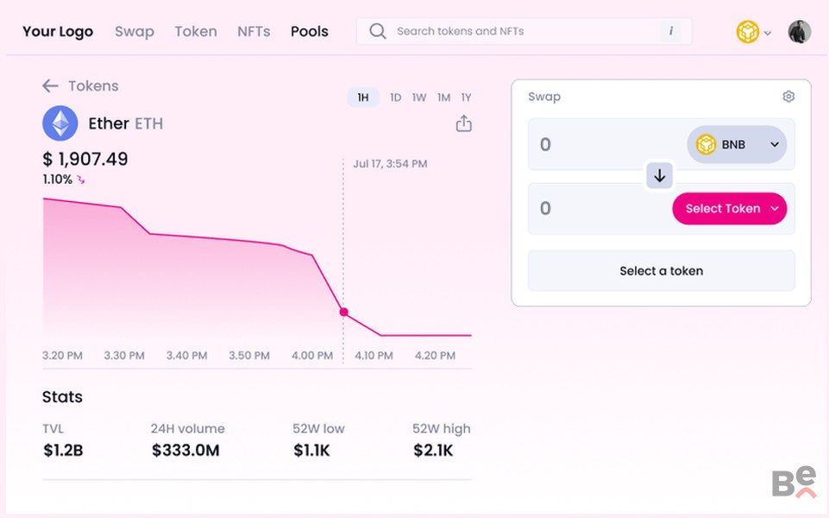This screenshot has height=518, width=829.
Task: Click the Select a token button
Action: pyautogui.click(x=661, y=271)
